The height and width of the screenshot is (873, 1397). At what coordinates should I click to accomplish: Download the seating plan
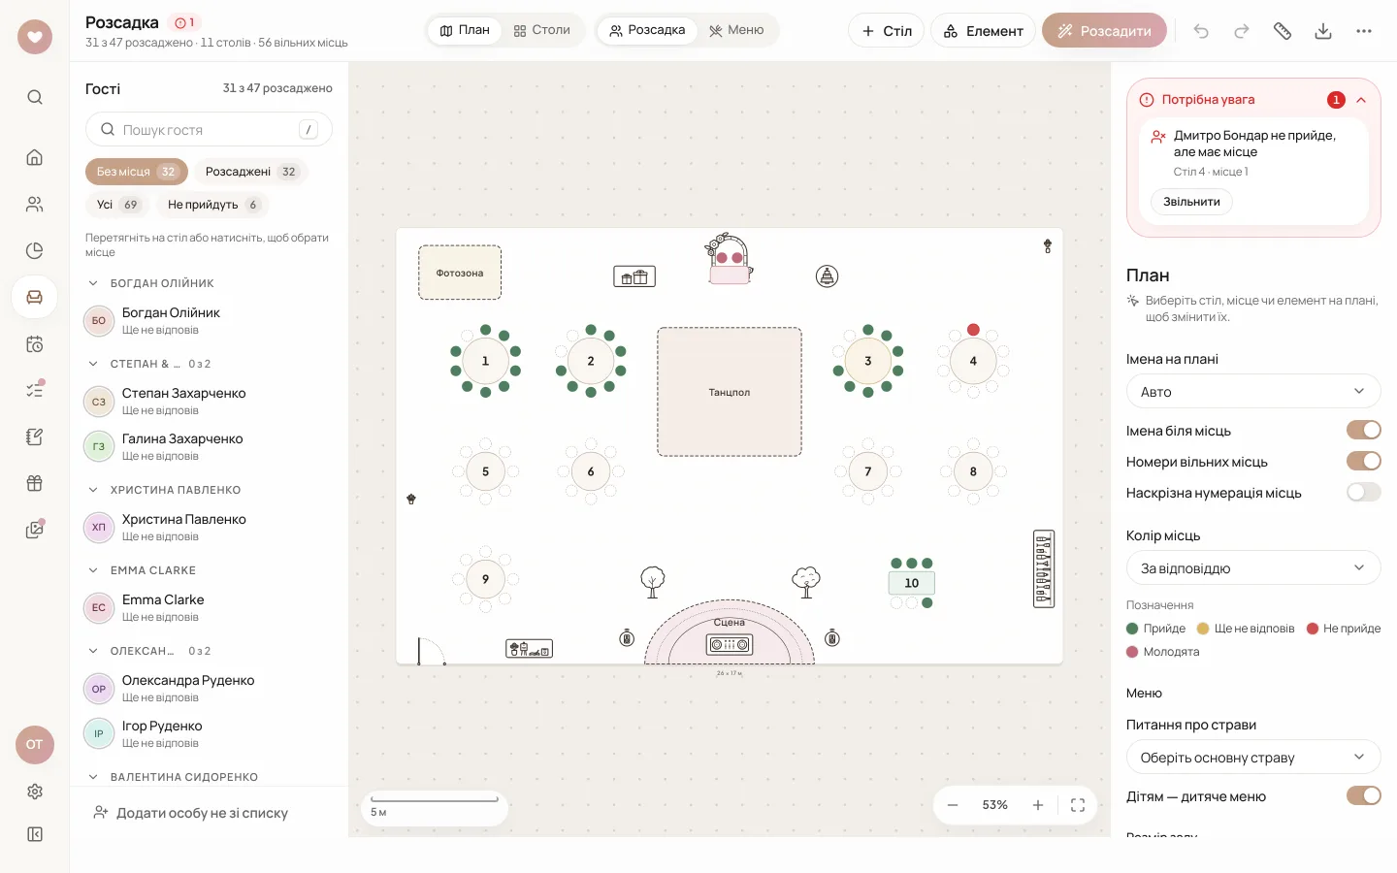[1323, 31]
